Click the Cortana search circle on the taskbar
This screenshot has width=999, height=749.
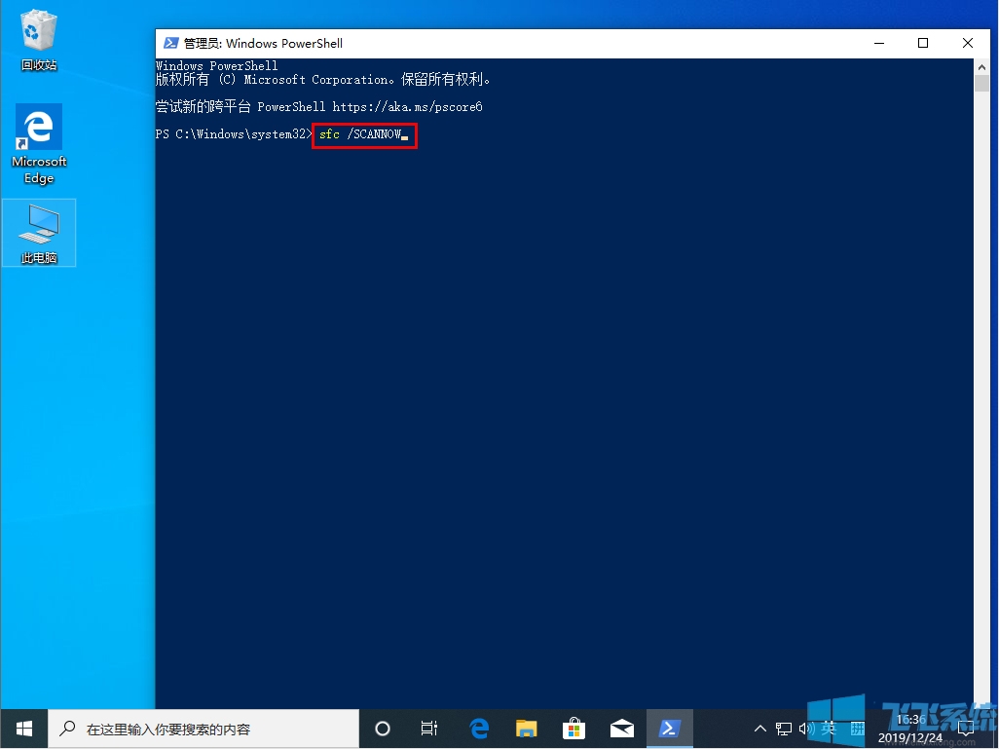383,729
